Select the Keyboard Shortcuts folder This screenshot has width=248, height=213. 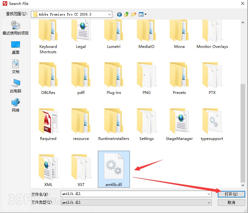pyautogui.click(x=48, y=37)
